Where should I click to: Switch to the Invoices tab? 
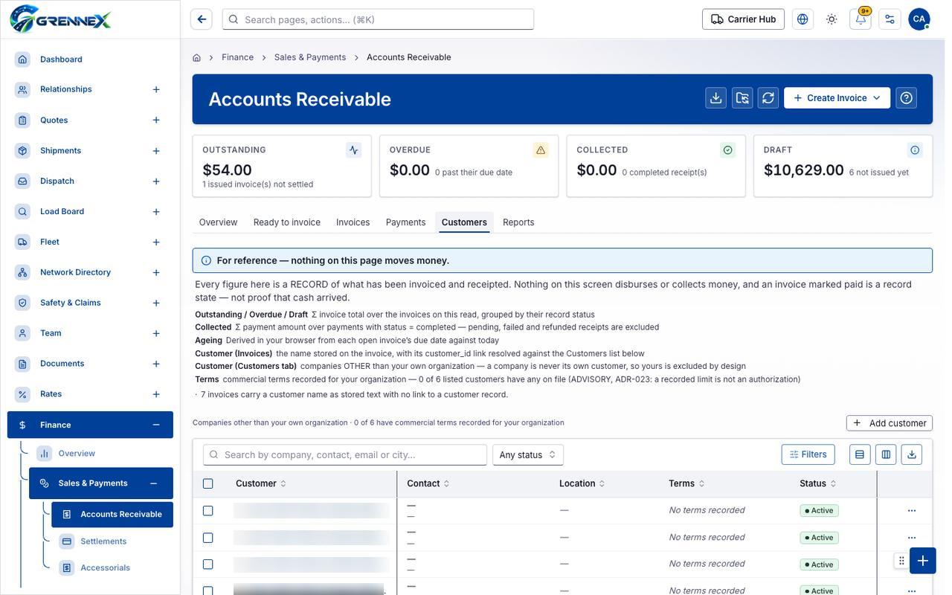click(353, 222)
